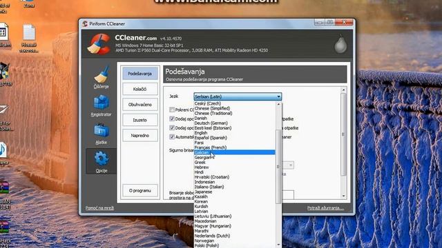Toggle the Pokreni CCleaner checkbox
Image resolution: width=442 pixels, height=248 pixels.
point(172,110)
